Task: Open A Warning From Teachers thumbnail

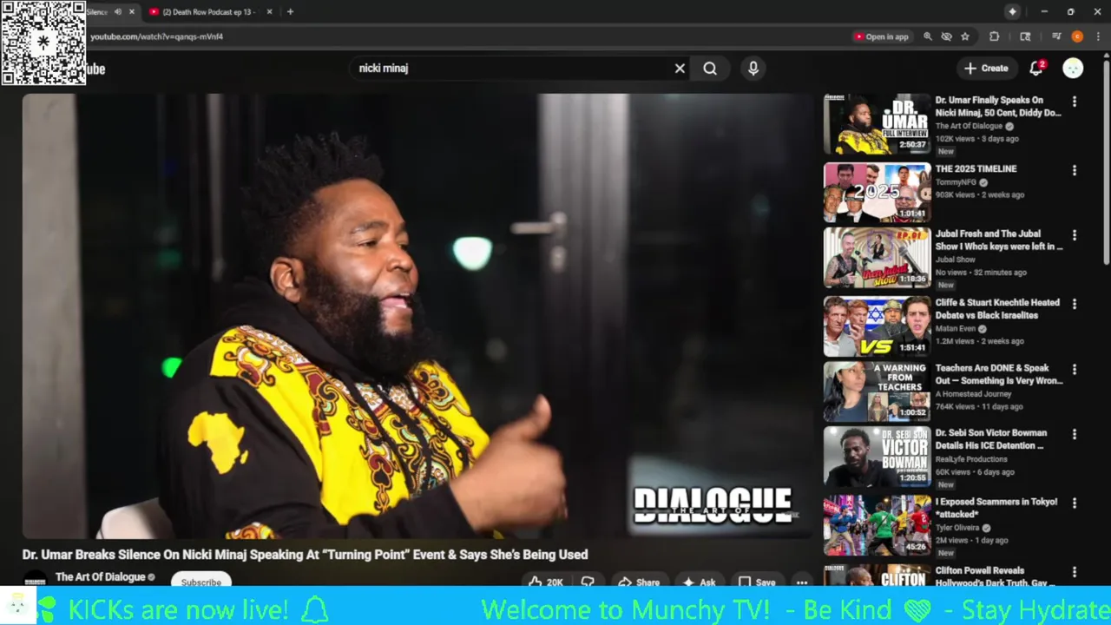Action: pos(877,391)
